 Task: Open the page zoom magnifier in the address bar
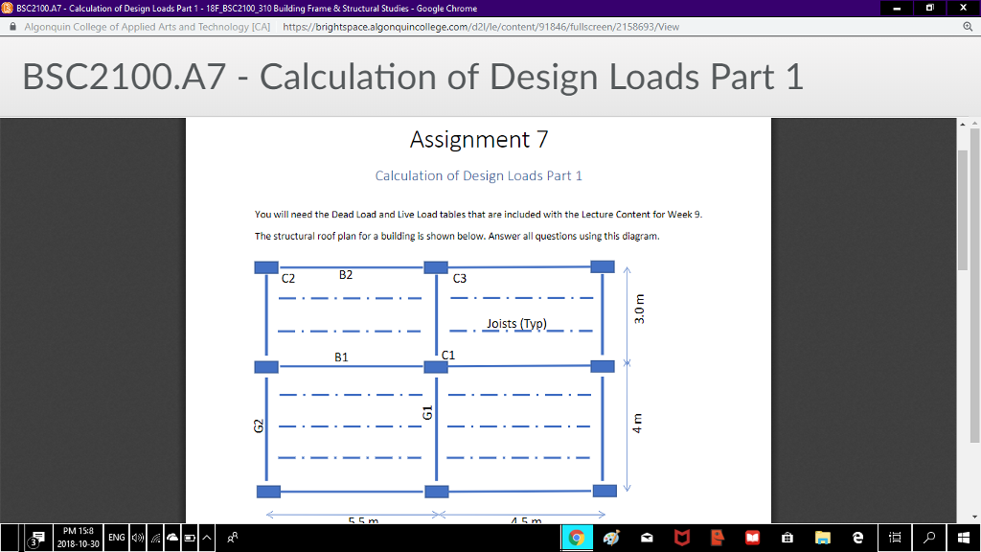click(x=970, y=27)
